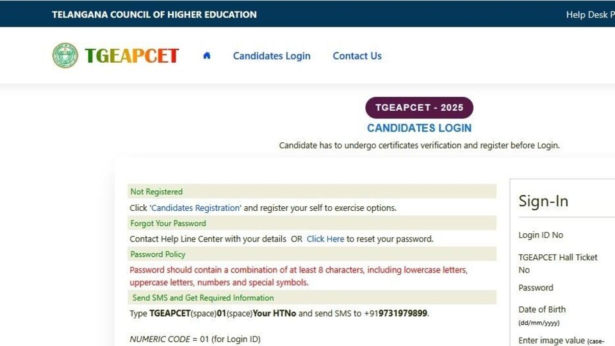615x346 pixels.
Task: Select the Not Registered section header
Action: (312, 192)
